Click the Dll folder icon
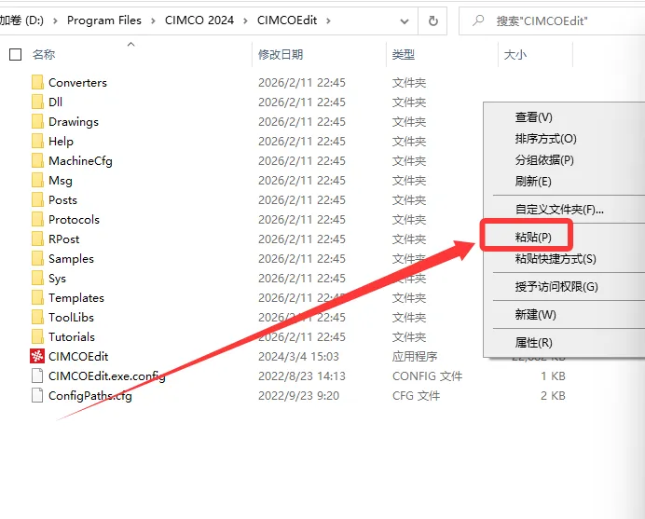This screenshot has height=519, width=645. (x=37, y=102)
